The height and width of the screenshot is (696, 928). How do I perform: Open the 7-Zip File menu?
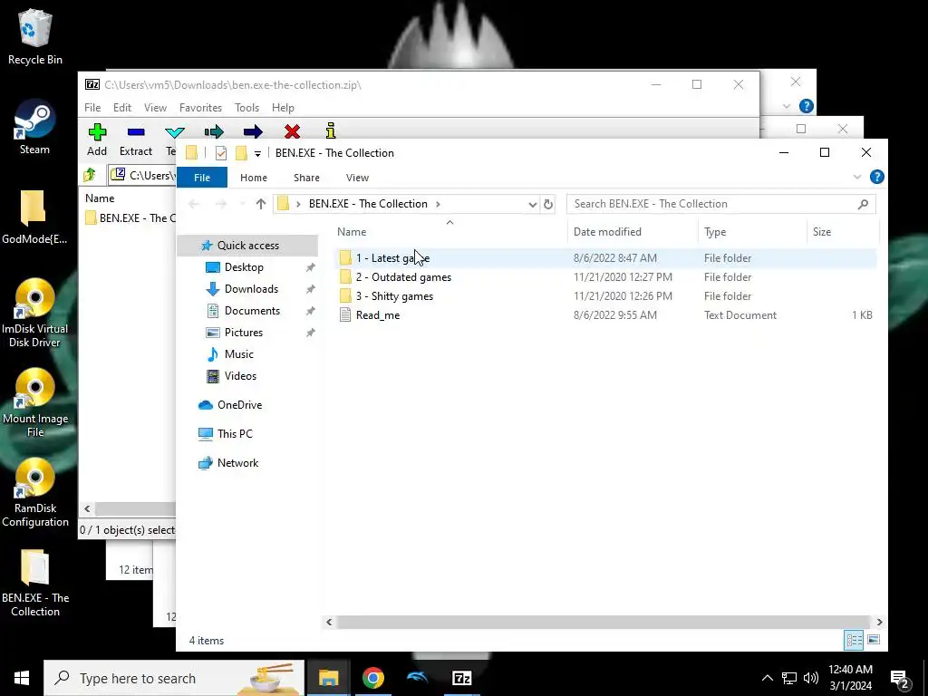pyautogui.click(x=92, y=108)
